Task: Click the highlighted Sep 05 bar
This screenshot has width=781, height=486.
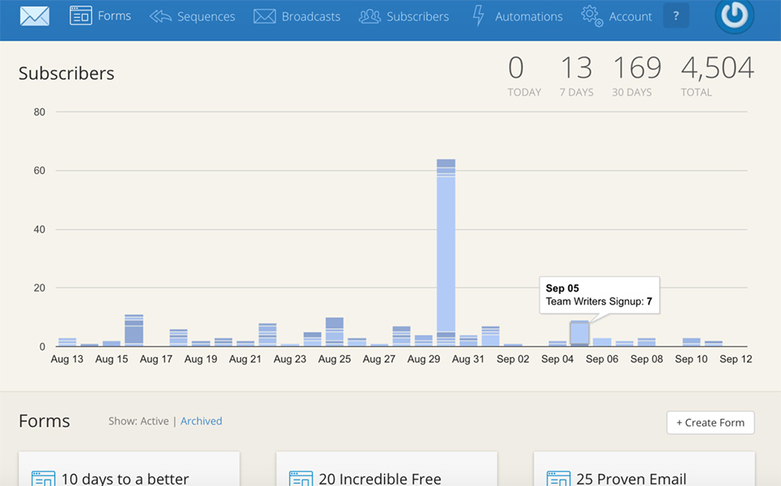Action: tap(579, 333)
